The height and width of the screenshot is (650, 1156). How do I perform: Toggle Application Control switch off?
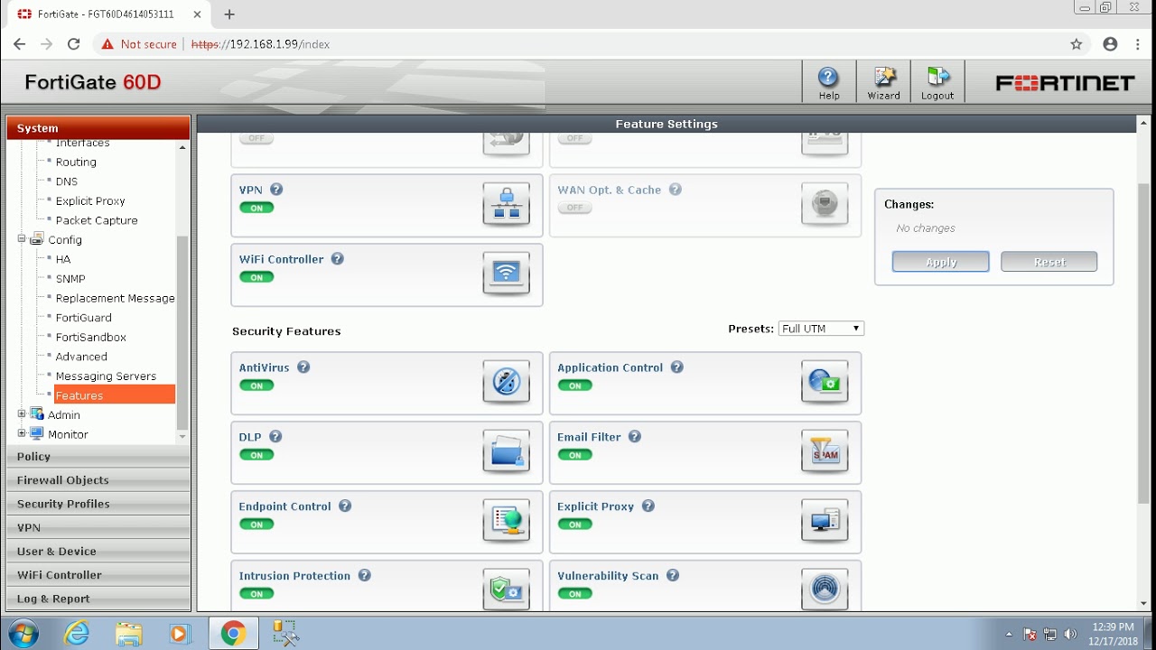[x=574, y=386]
